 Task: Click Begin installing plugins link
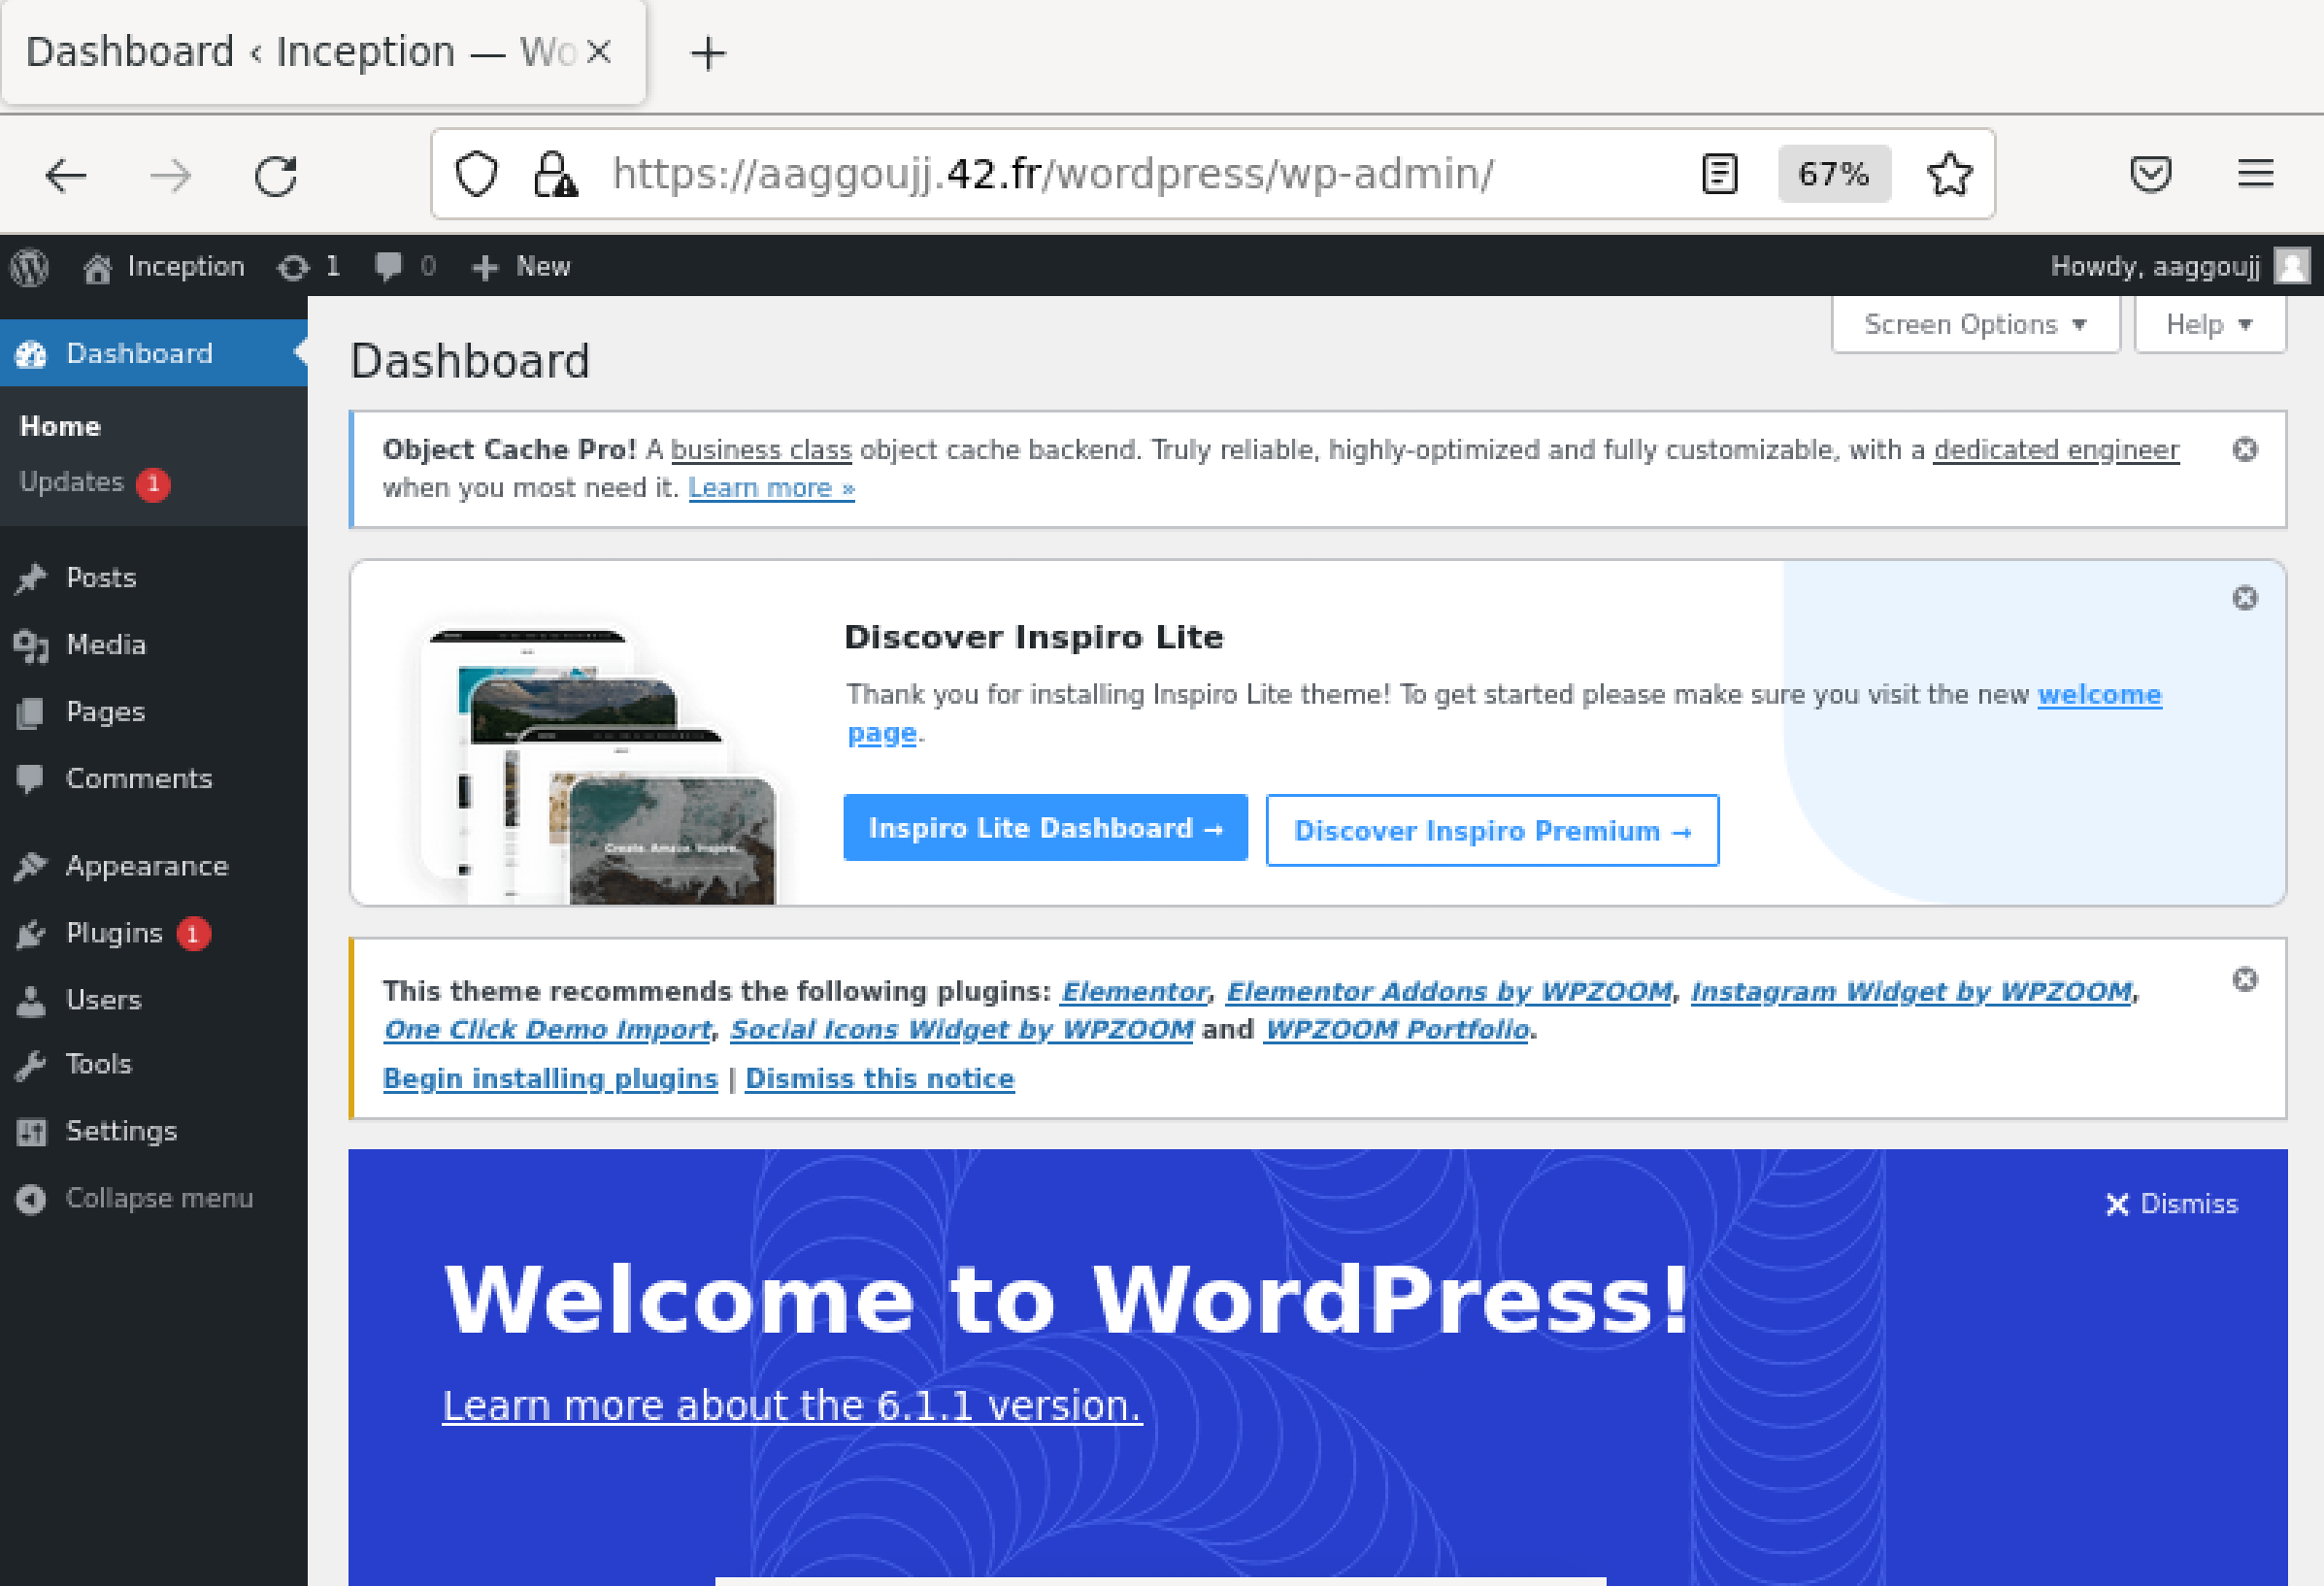click(x=549, y=1079)
